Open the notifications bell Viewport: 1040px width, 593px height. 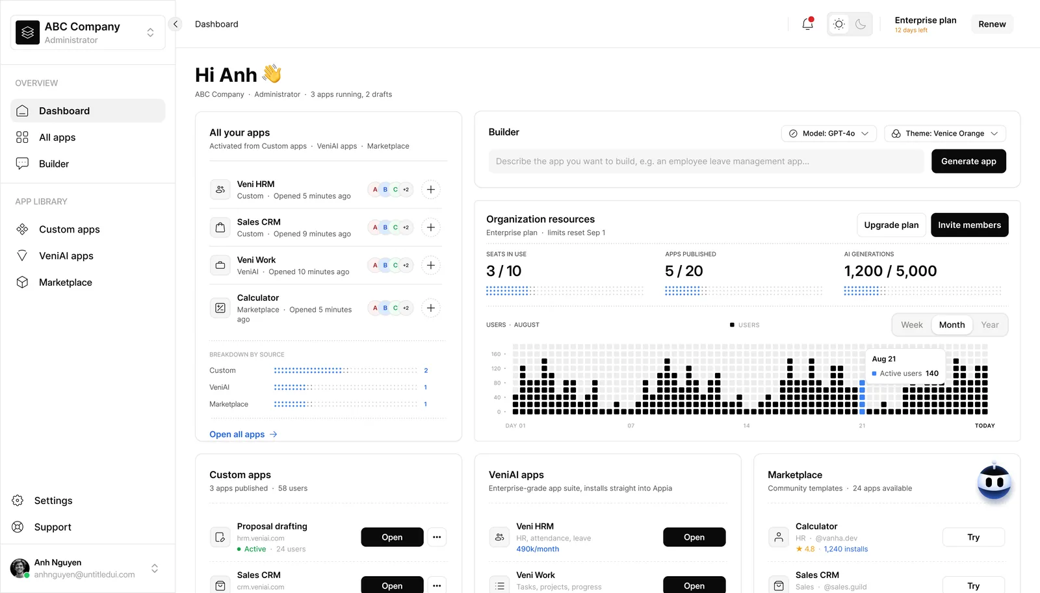tap(807, 24)
